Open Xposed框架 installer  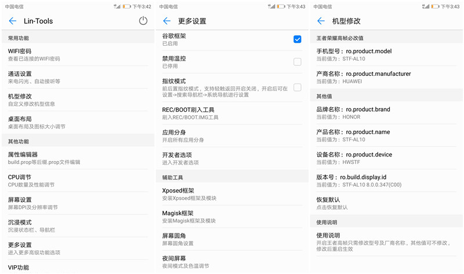(x=232, y=194)
